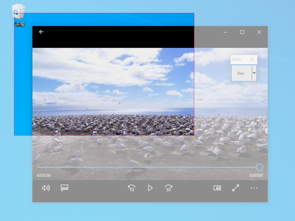Close the small recorder panel
Screen dimensions: 295x221
(x=252, y=59)
